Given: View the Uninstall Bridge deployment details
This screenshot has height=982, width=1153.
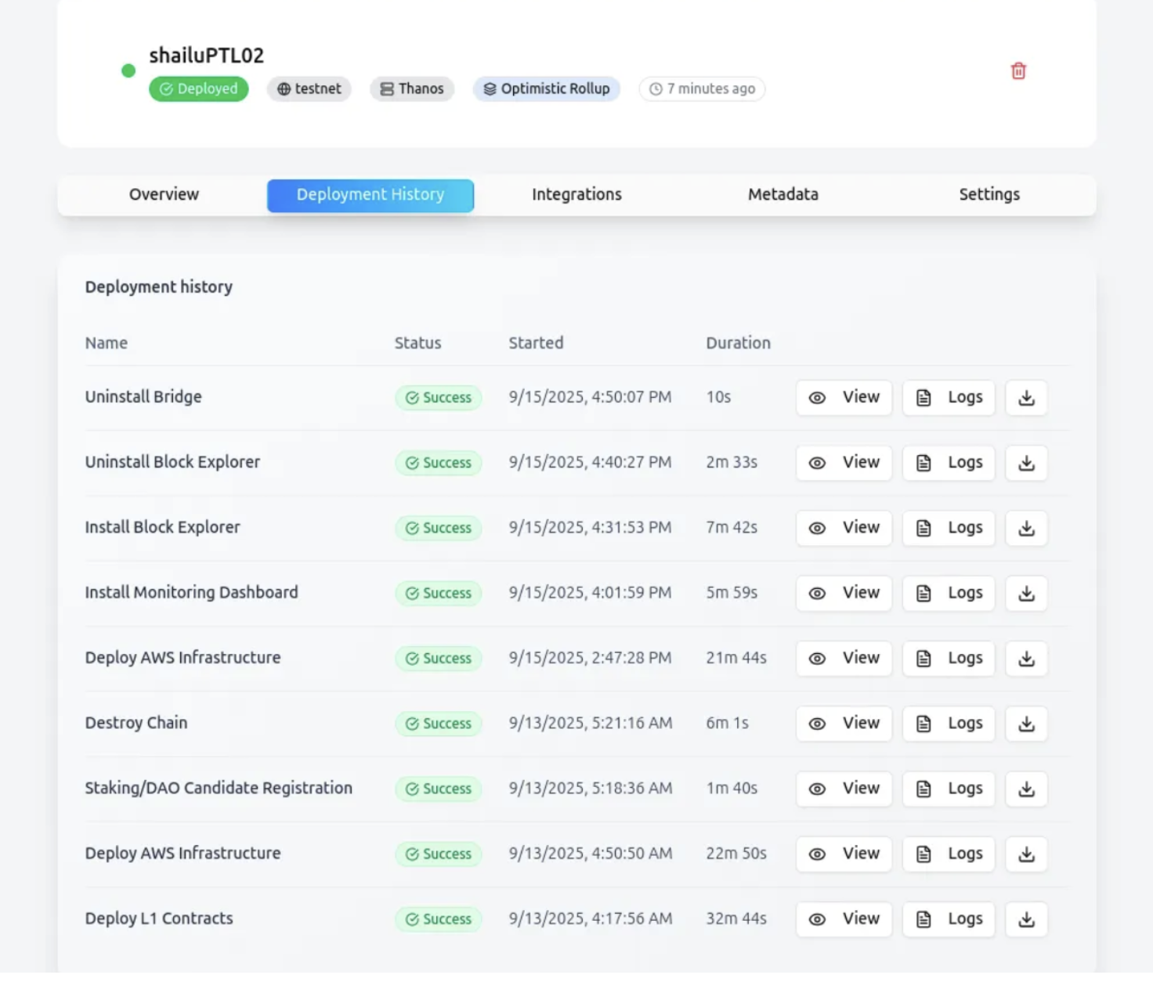Looking at the screenshot, I should click(x=844, y=398).
